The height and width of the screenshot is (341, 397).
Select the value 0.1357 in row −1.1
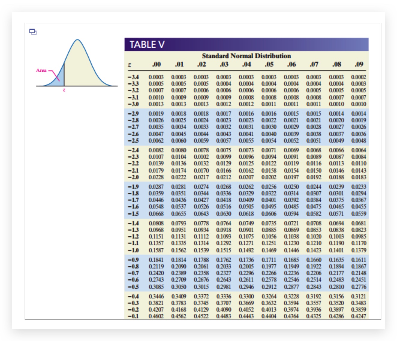pos(156,243)
